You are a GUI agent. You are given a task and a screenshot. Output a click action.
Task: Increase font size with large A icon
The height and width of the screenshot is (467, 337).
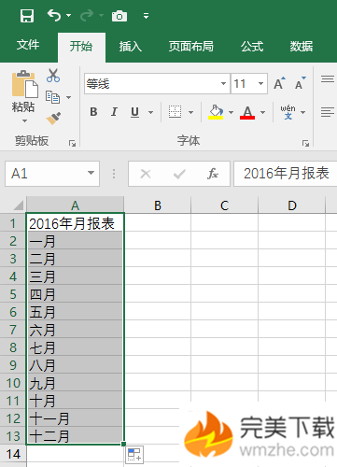279,83
